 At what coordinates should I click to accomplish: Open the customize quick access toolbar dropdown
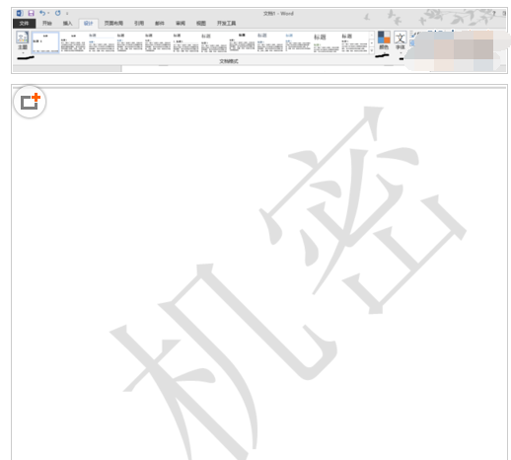click(67, 14)
